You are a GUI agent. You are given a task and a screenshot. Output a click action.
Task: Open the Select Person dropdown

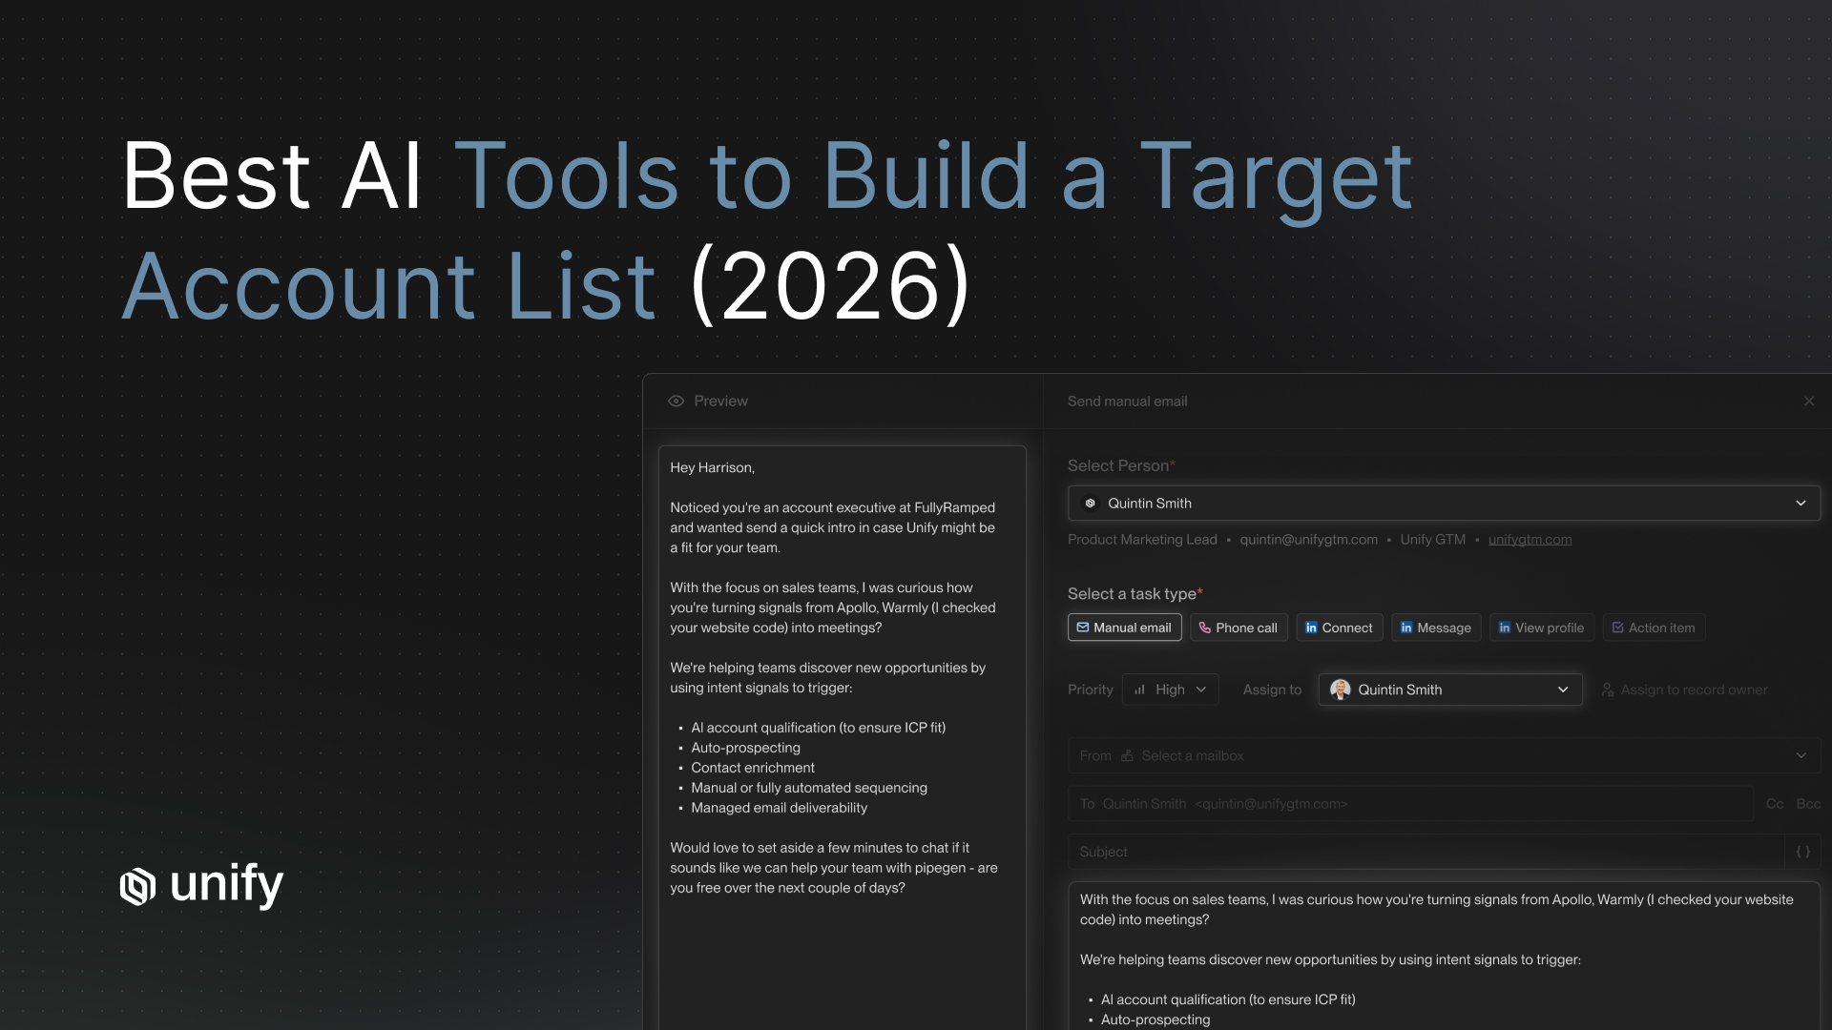(x=1444, y=504)
